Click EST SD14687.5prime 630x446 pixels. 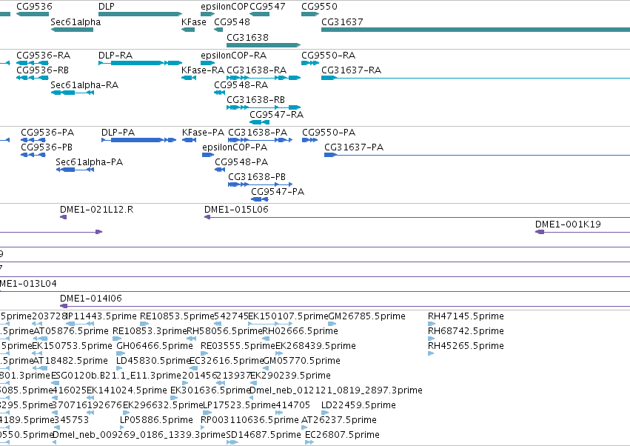pyautogui.click(x=264, y=435)
